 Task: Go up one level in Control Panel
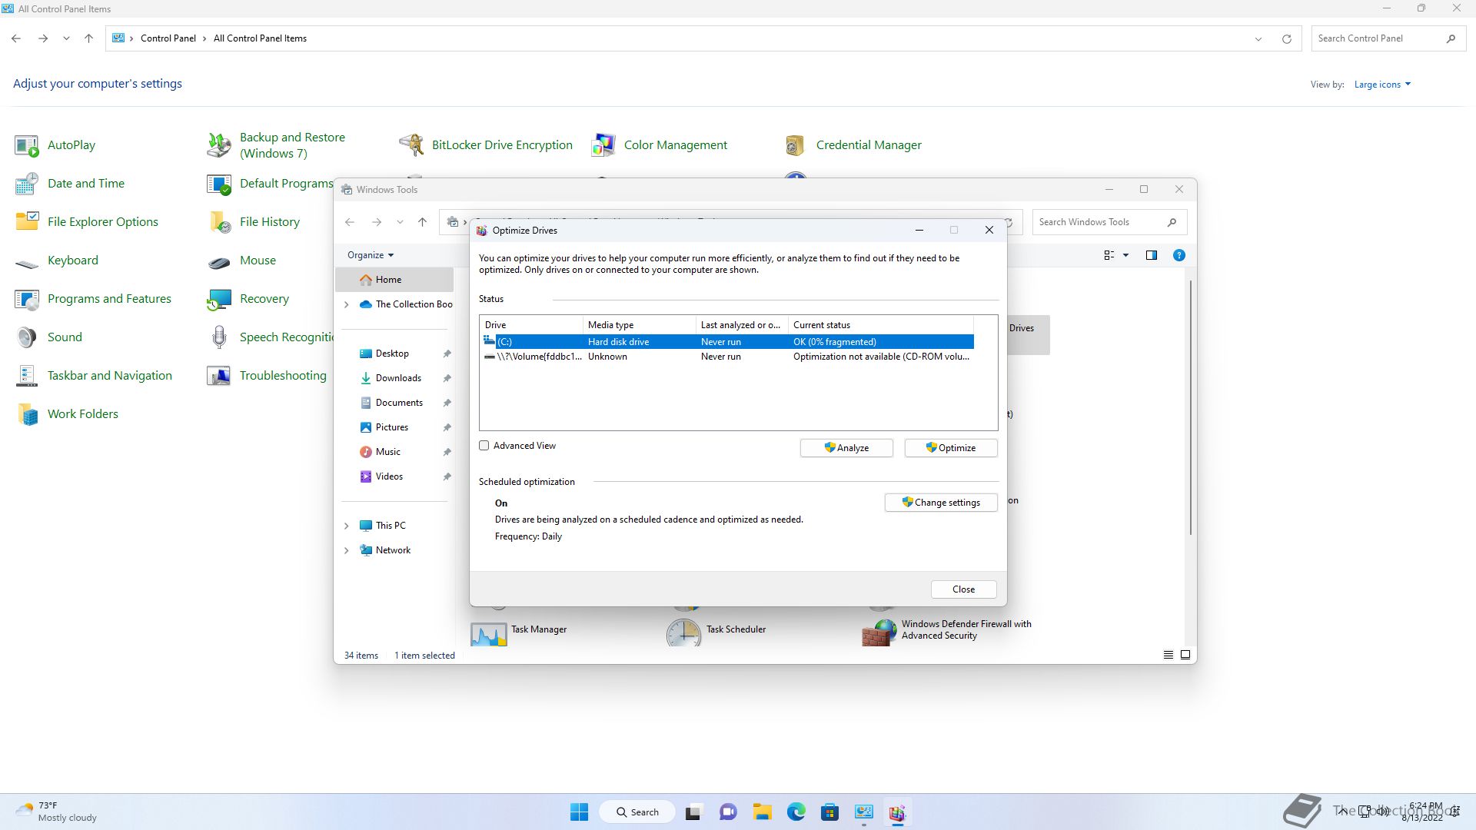[88, 38]
